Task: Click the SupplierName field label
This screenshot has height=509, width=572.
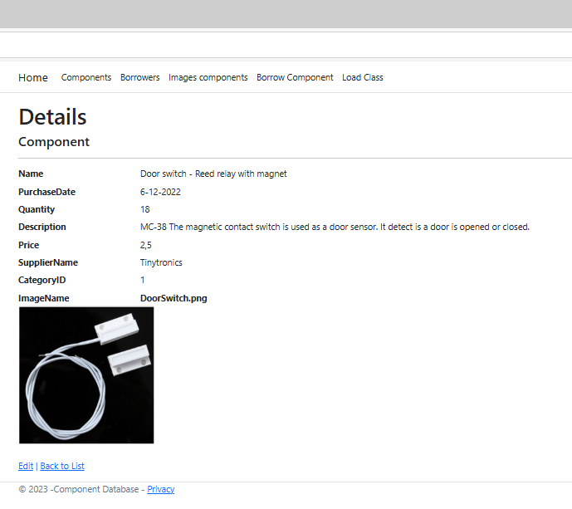Action: coord(48,262)
